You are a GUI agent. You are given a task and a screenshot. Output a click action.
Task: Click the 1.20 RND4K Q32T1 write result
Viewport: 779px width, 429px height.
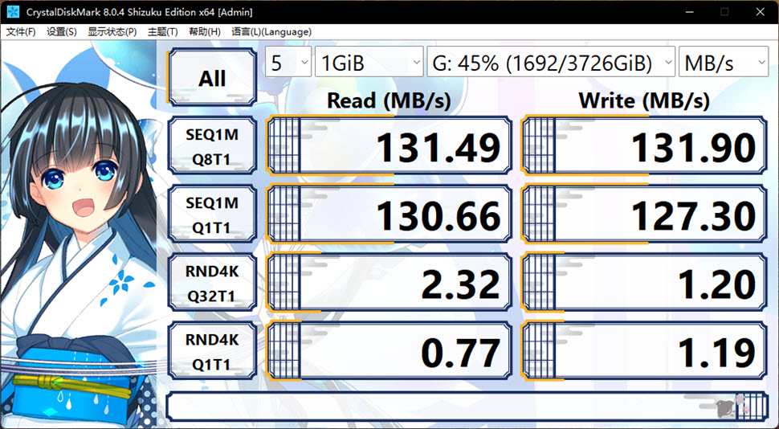coord(644,283)
